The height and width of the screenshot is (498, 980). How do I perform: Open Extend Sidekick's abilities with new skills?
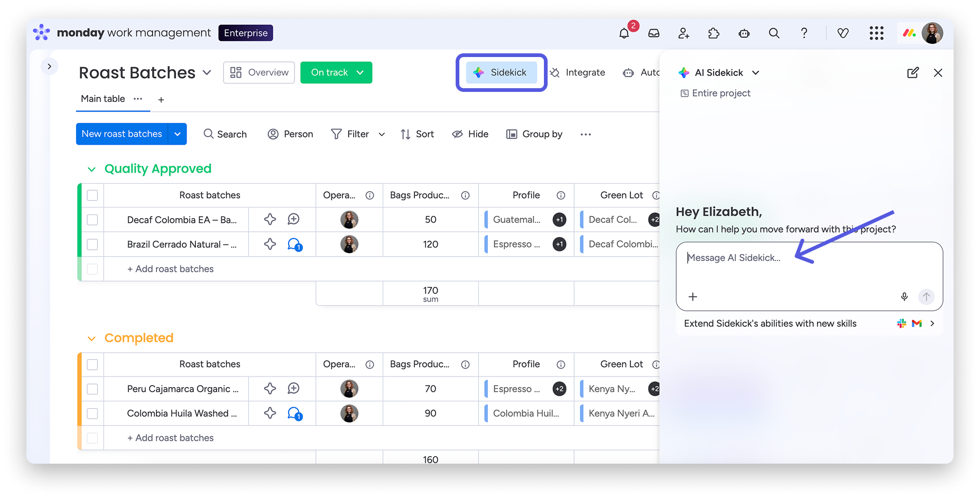(x=809, y=323)
